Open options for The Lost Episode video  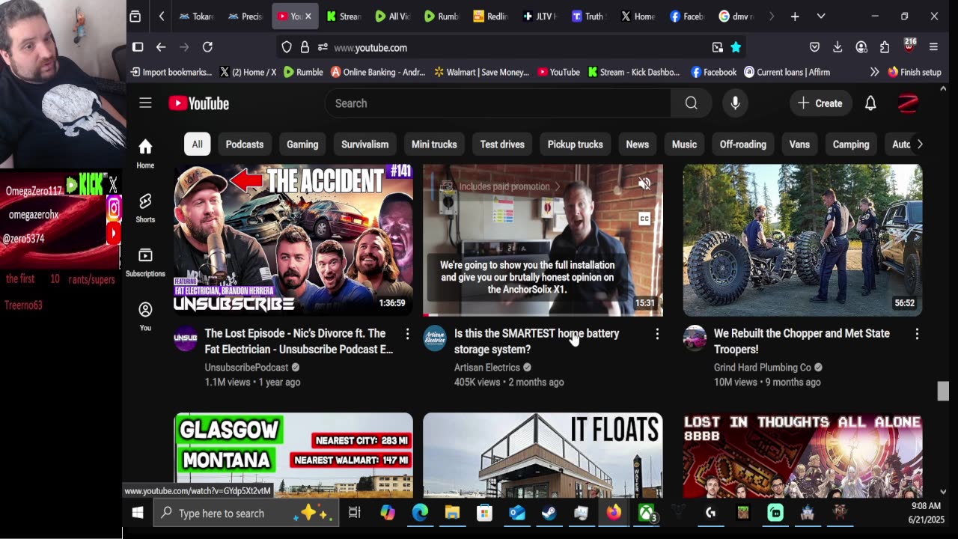click(x=407, y=334)
